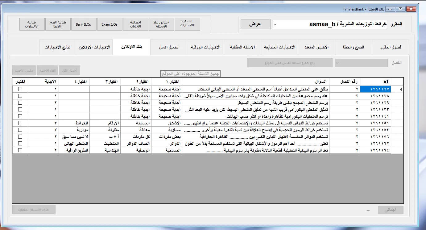426x230 pixels.
Task: Enable the checkbox in row id ١٢٦١١٤١
Action: pyautogui.click(x=20, y=116)
